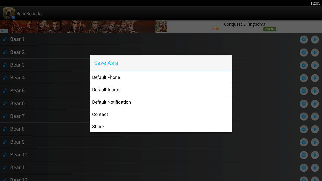Viewport: 322px width, 181px height.
Task: Click Conquest 3 Kingdoms game thumbnail
Action: (161, 27)
